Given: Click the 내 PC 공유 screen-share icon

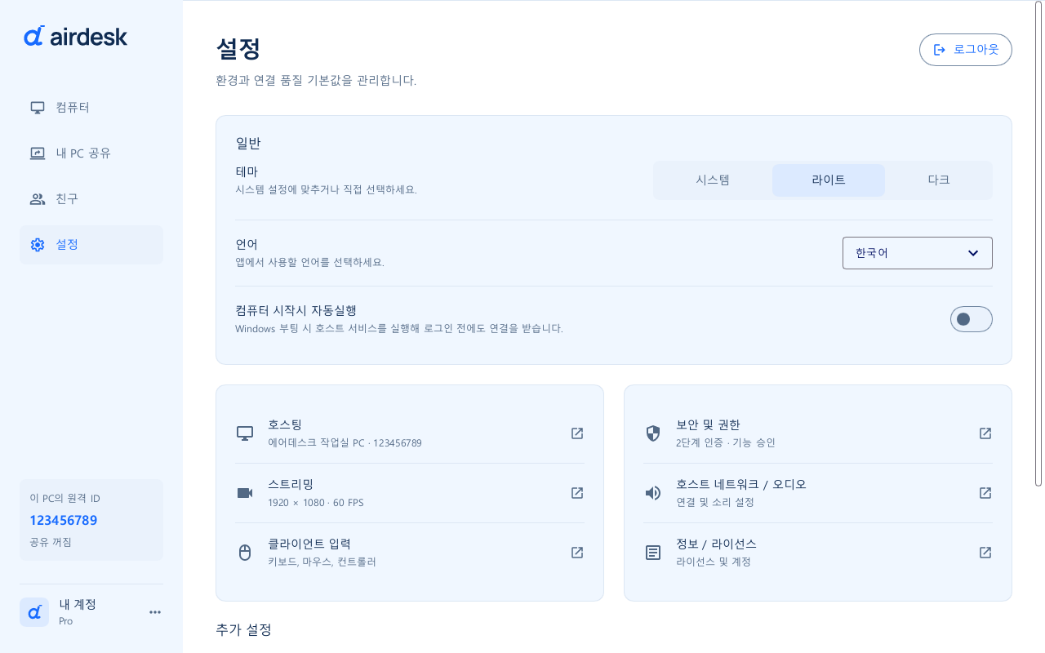Looking at the screenshot, I should click(38, 153).
